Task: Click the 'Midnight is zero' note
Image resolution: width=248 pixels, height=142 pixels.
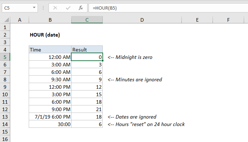Action: pyautogui.click(x=130, y=57)
